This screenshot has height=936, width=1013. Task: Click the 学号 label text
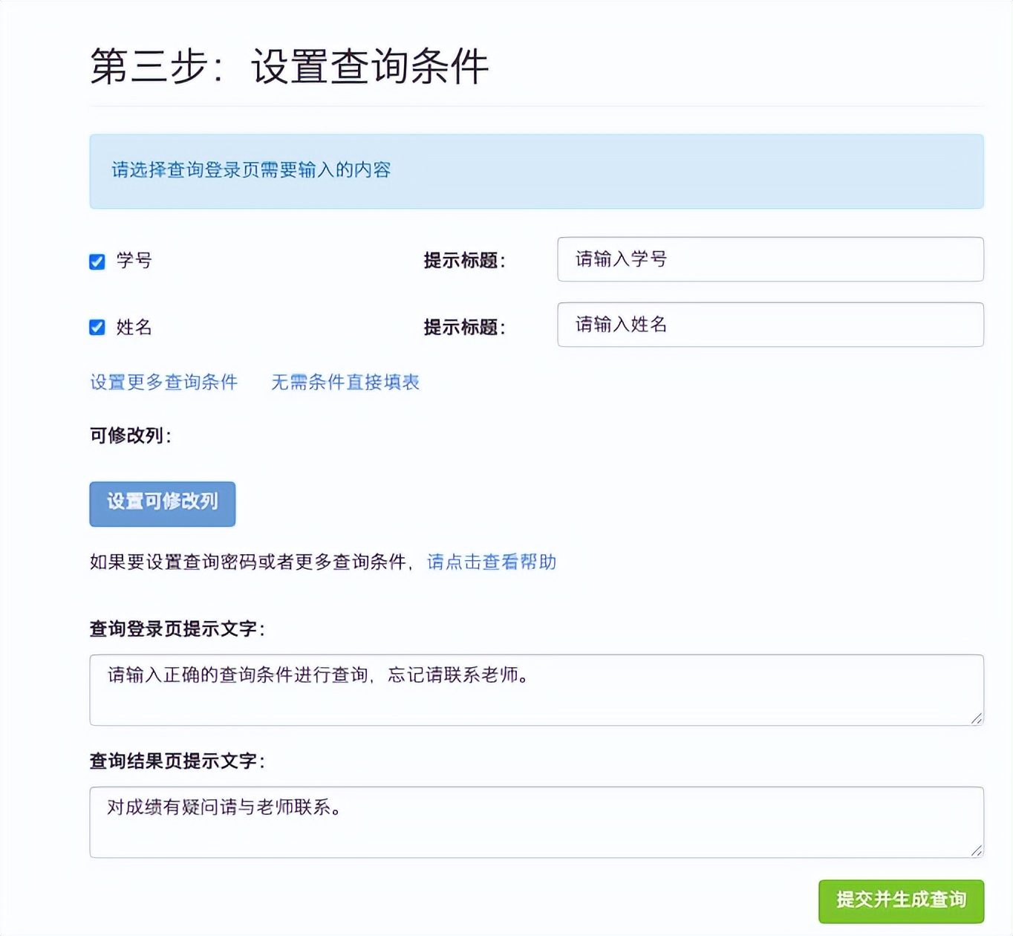coord(134,261)
